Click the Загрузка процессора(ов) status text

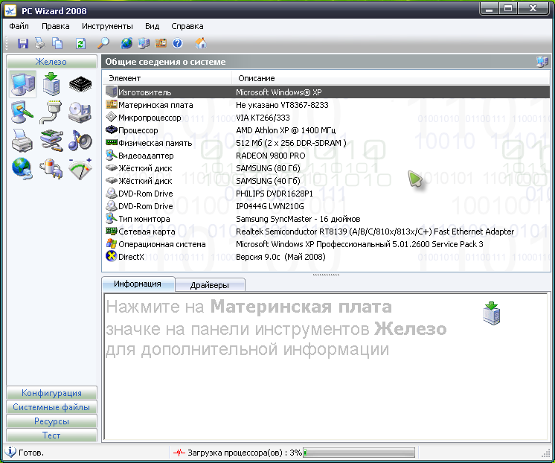click(x=245, y=453)
